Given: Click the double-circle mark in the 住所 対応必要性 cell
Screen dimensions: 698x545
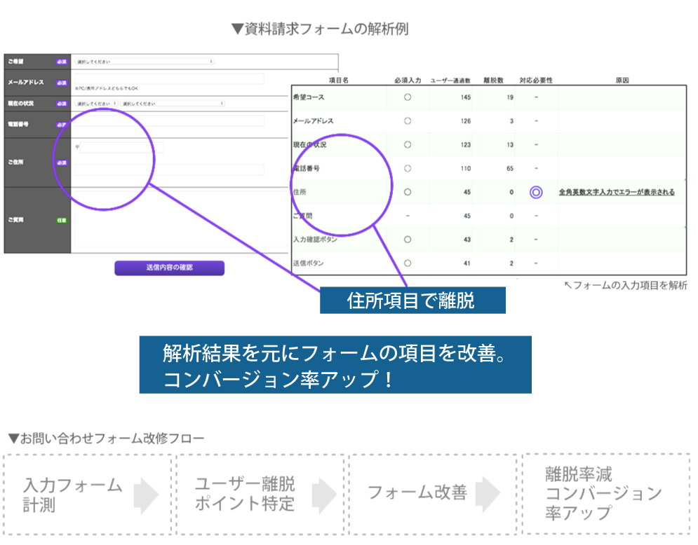Looking at the screenshot, I should tap(537, 191).
